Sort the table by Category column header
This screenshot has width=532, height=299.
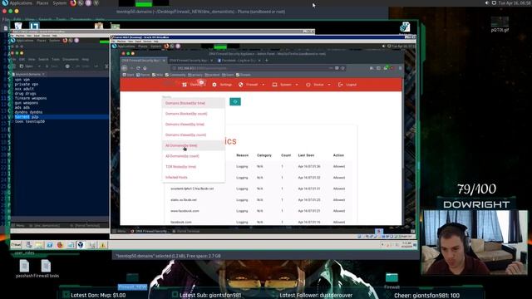264,155
